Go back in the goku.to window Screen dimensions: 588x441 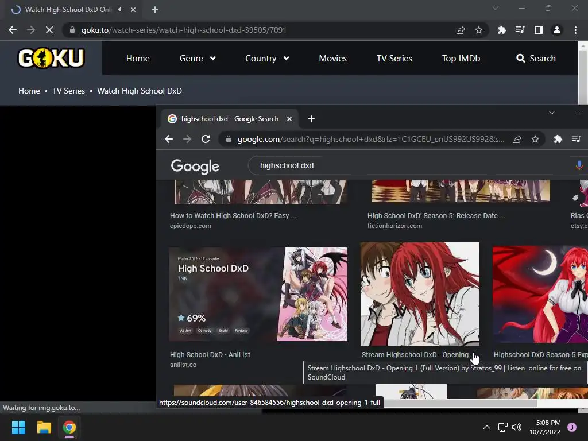(13, 30)
